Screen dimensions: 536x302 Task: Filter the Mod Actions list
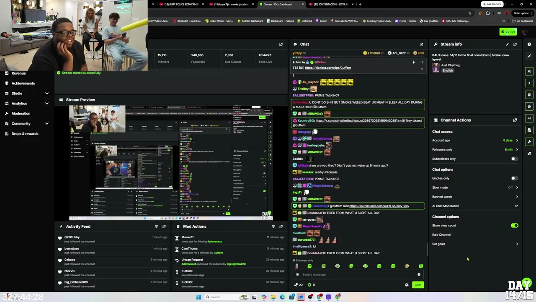[x=273, y=226]
